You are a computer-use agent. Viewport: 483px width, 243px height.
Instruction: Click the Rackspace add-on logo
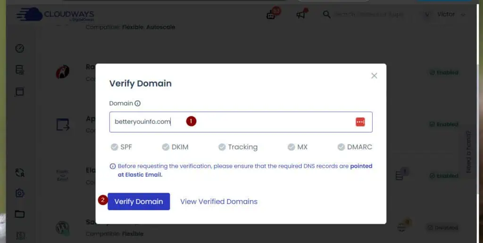[63, 72]
